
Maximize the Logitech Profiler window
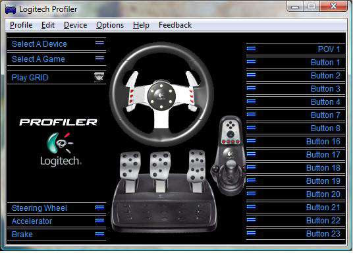click(x=312, y=7)
